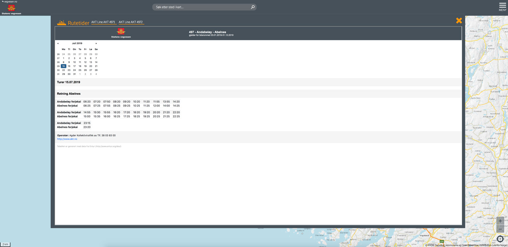Open the http://www.akt.no link

(x=67, y=139)
